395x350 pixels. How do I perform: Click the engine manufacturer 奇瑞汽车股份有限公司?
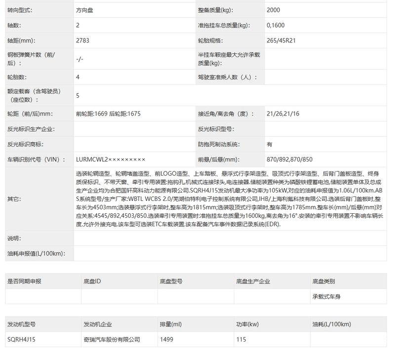111,340
